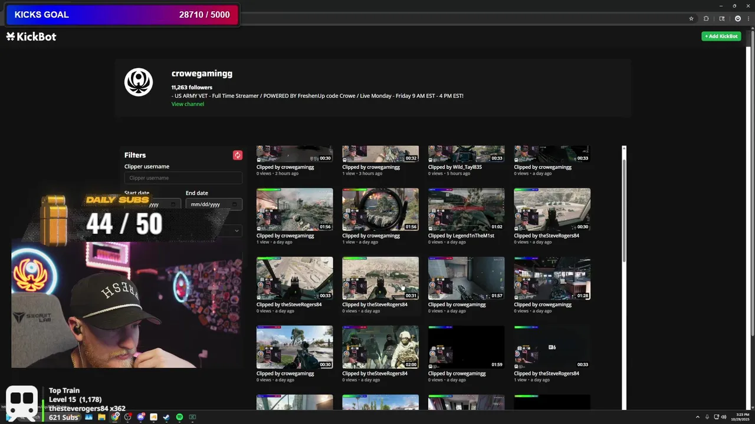
Task: Open the 01:59 dark clip by crowegamingg
Action: coord(466,347)
